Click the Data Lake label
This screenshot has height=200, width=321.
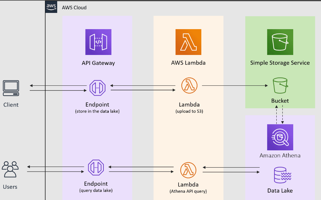[280, 191]
